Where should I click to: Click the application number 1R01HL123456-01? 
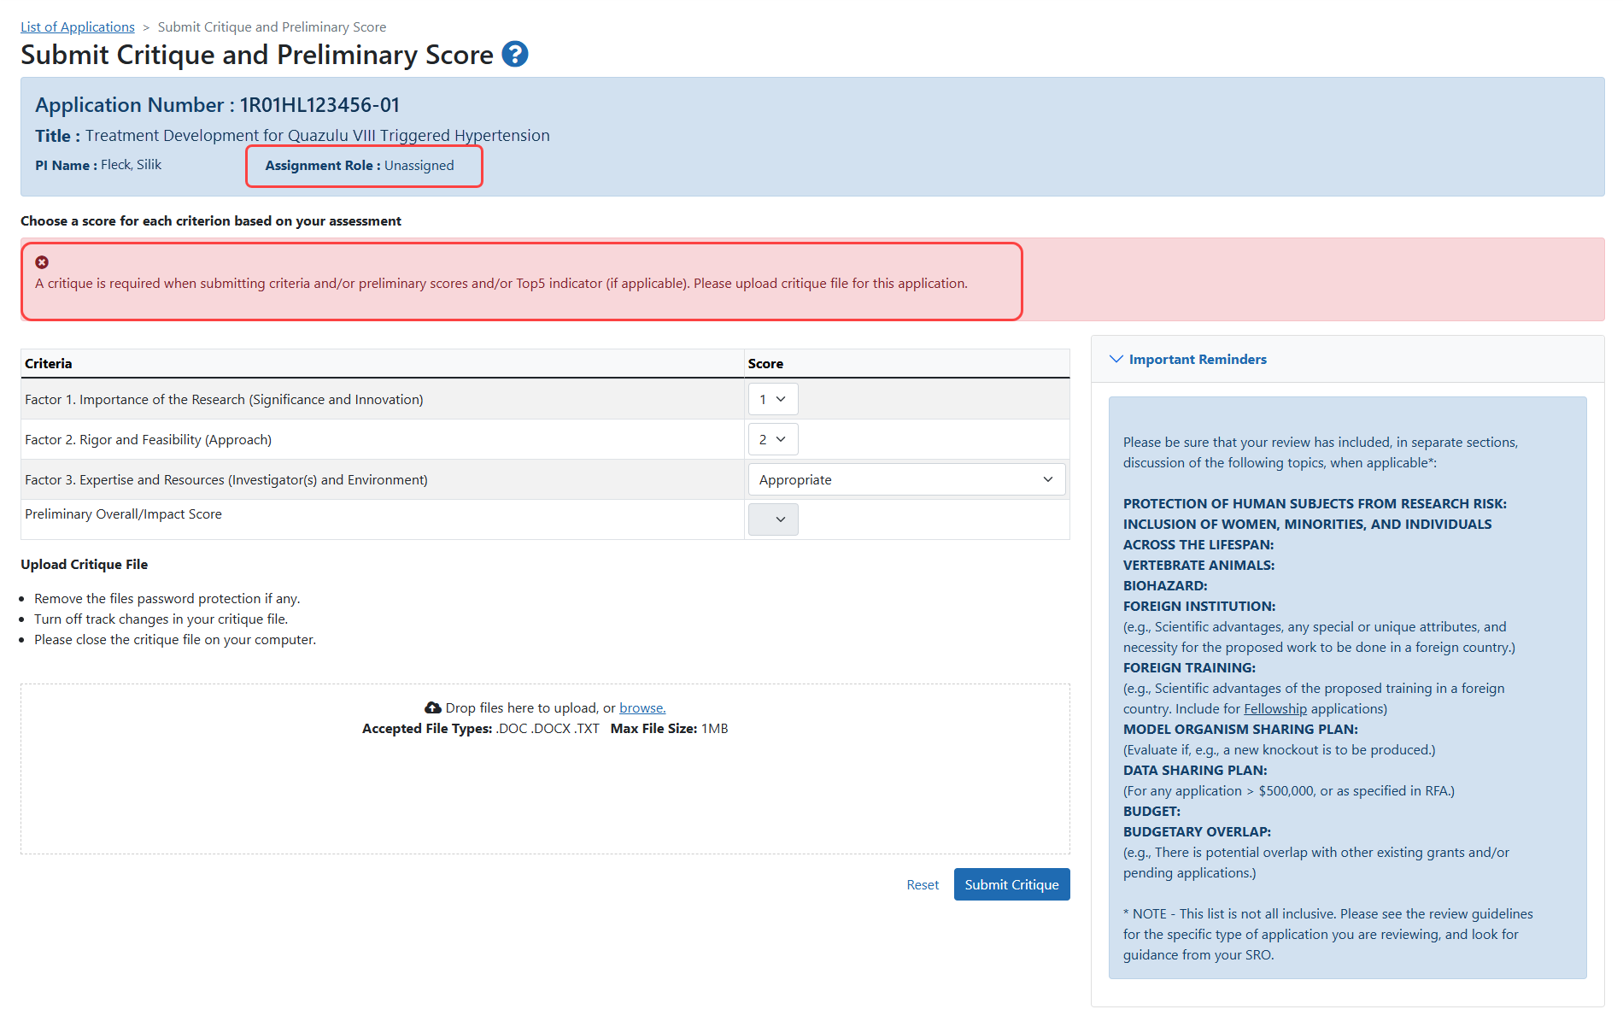[x=319, y=105]
